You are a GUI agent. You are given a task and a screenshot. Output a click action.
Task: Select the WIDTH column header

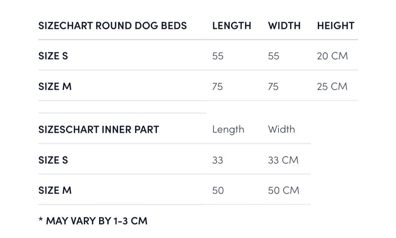point(284,26)
